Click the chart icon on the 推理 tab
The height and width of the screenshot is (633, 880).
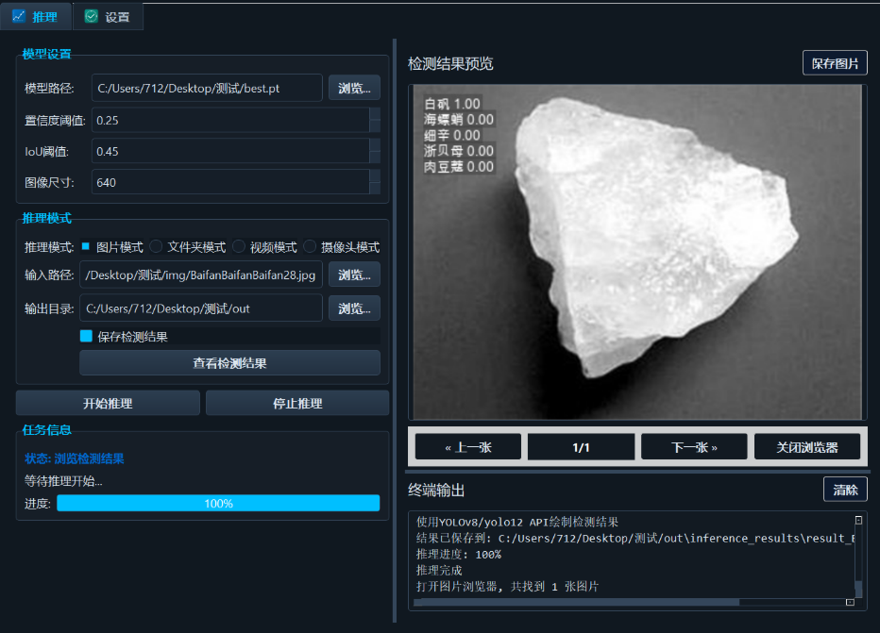[19, 16]
